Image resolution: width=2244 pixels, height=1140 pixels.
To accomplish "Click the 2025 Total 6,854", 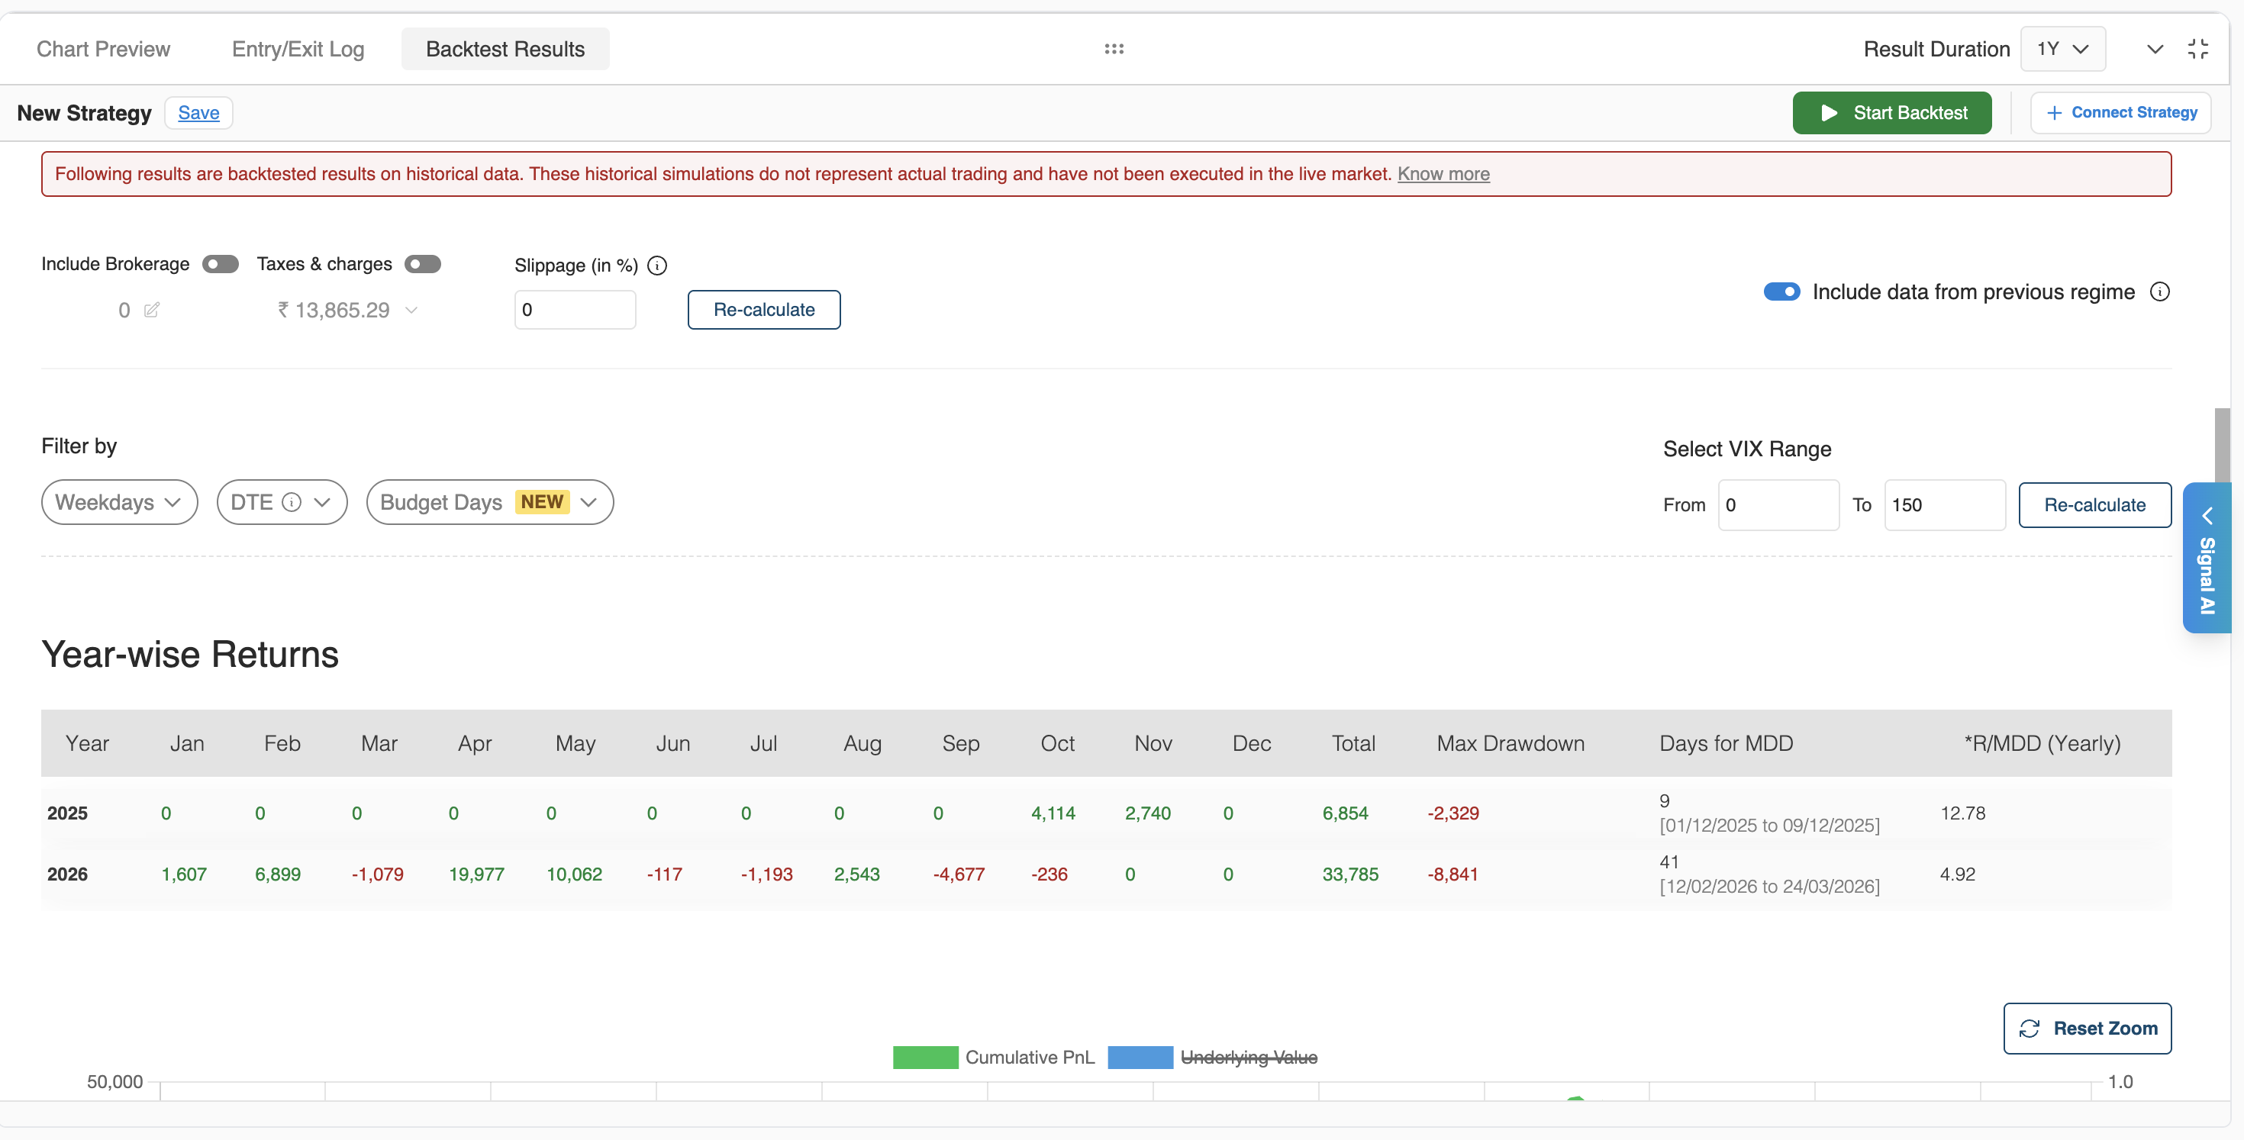I will pyautogui.click(x=1345, y=813).
